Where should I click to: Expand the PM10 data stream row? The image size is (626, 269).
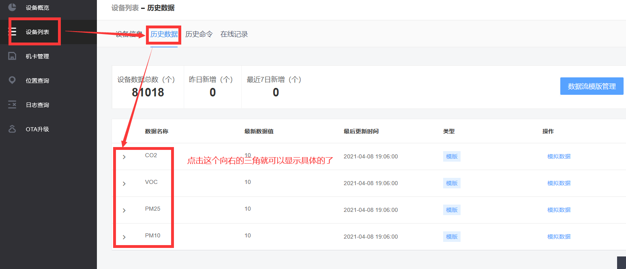click(124, 236)
